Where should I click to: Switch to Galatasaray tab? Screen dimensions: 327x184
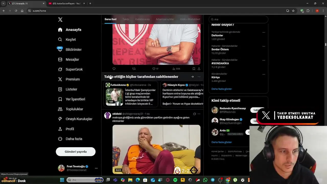coord(142,19)
